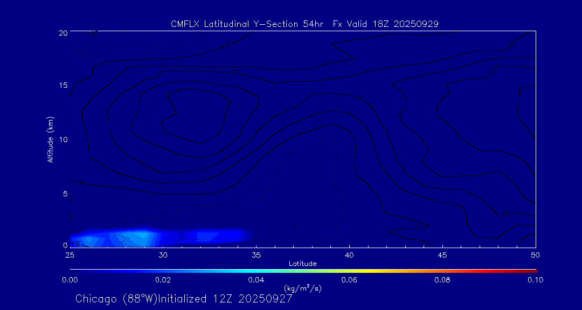
Task: Click the 'Latitude' x-axis label
Action: [x=302, y=264]
